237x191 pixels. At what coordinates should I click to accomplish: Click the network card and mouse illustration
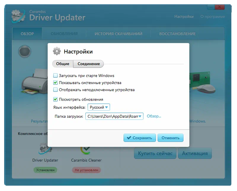click(202, 82)
